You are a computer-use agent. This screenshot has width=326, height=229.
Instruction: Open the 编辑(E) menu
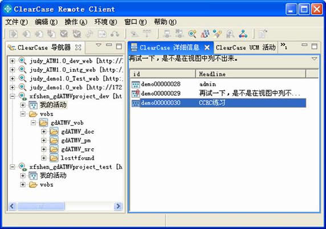click(x=46, y=22)
